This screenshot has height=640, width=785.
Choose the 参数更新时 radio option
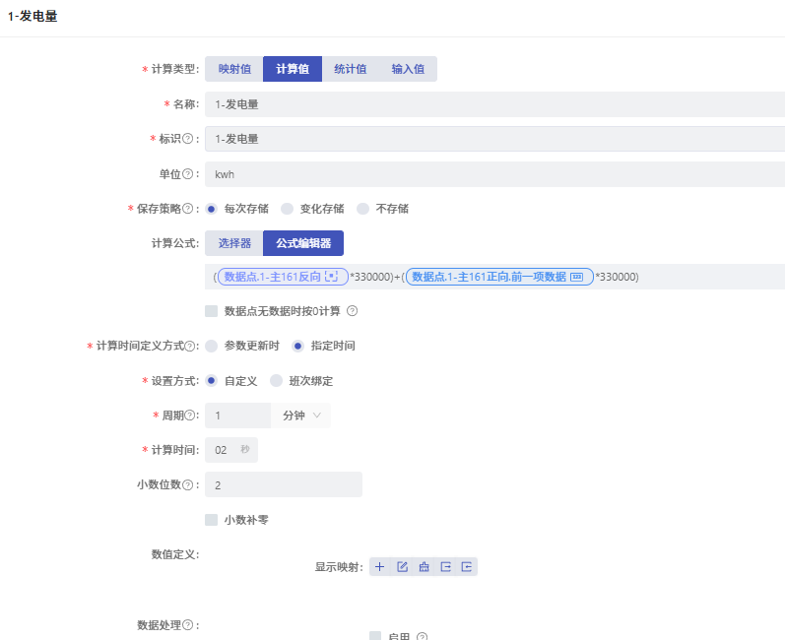tap(211, 347)
